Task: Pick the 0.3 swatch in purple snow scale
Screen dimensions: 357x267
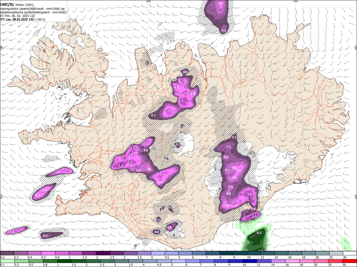Action: click(x=21, y=253)
